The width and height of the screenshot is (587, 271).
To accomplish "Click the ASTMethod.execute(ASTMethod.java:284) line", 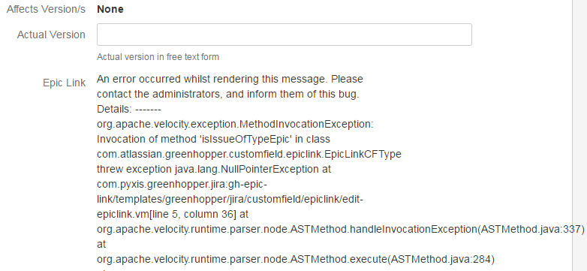I will [x=296, y=259].
